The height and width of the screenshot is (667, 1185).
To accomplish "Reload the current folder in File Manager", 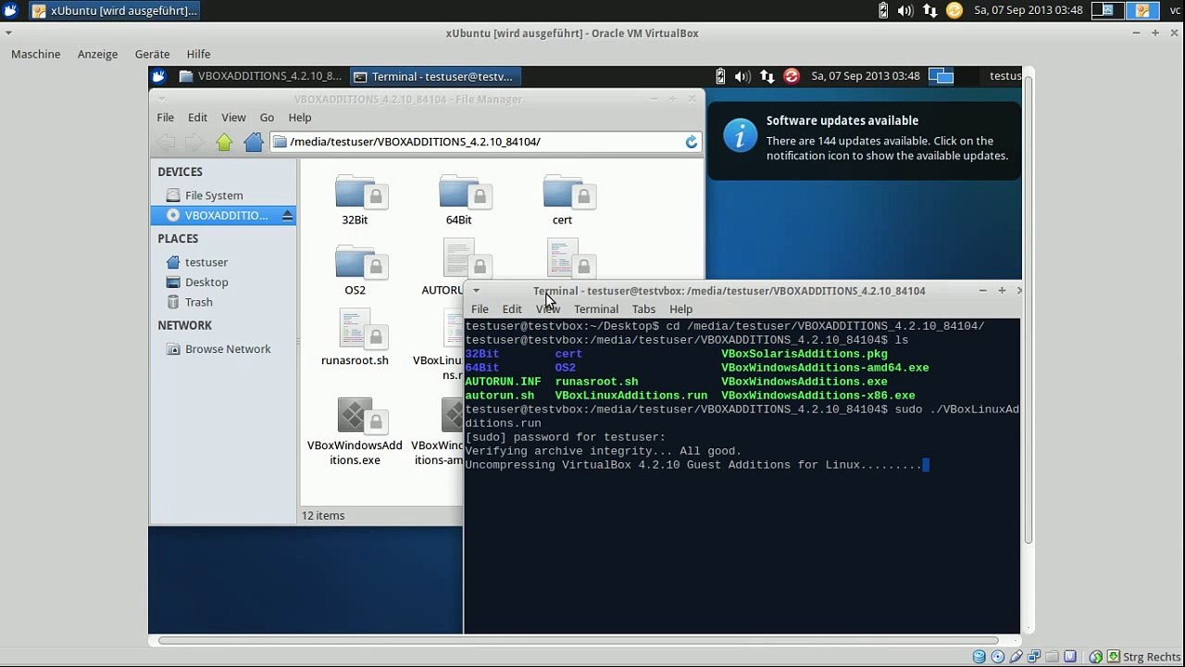I will [x=691, y=142].
